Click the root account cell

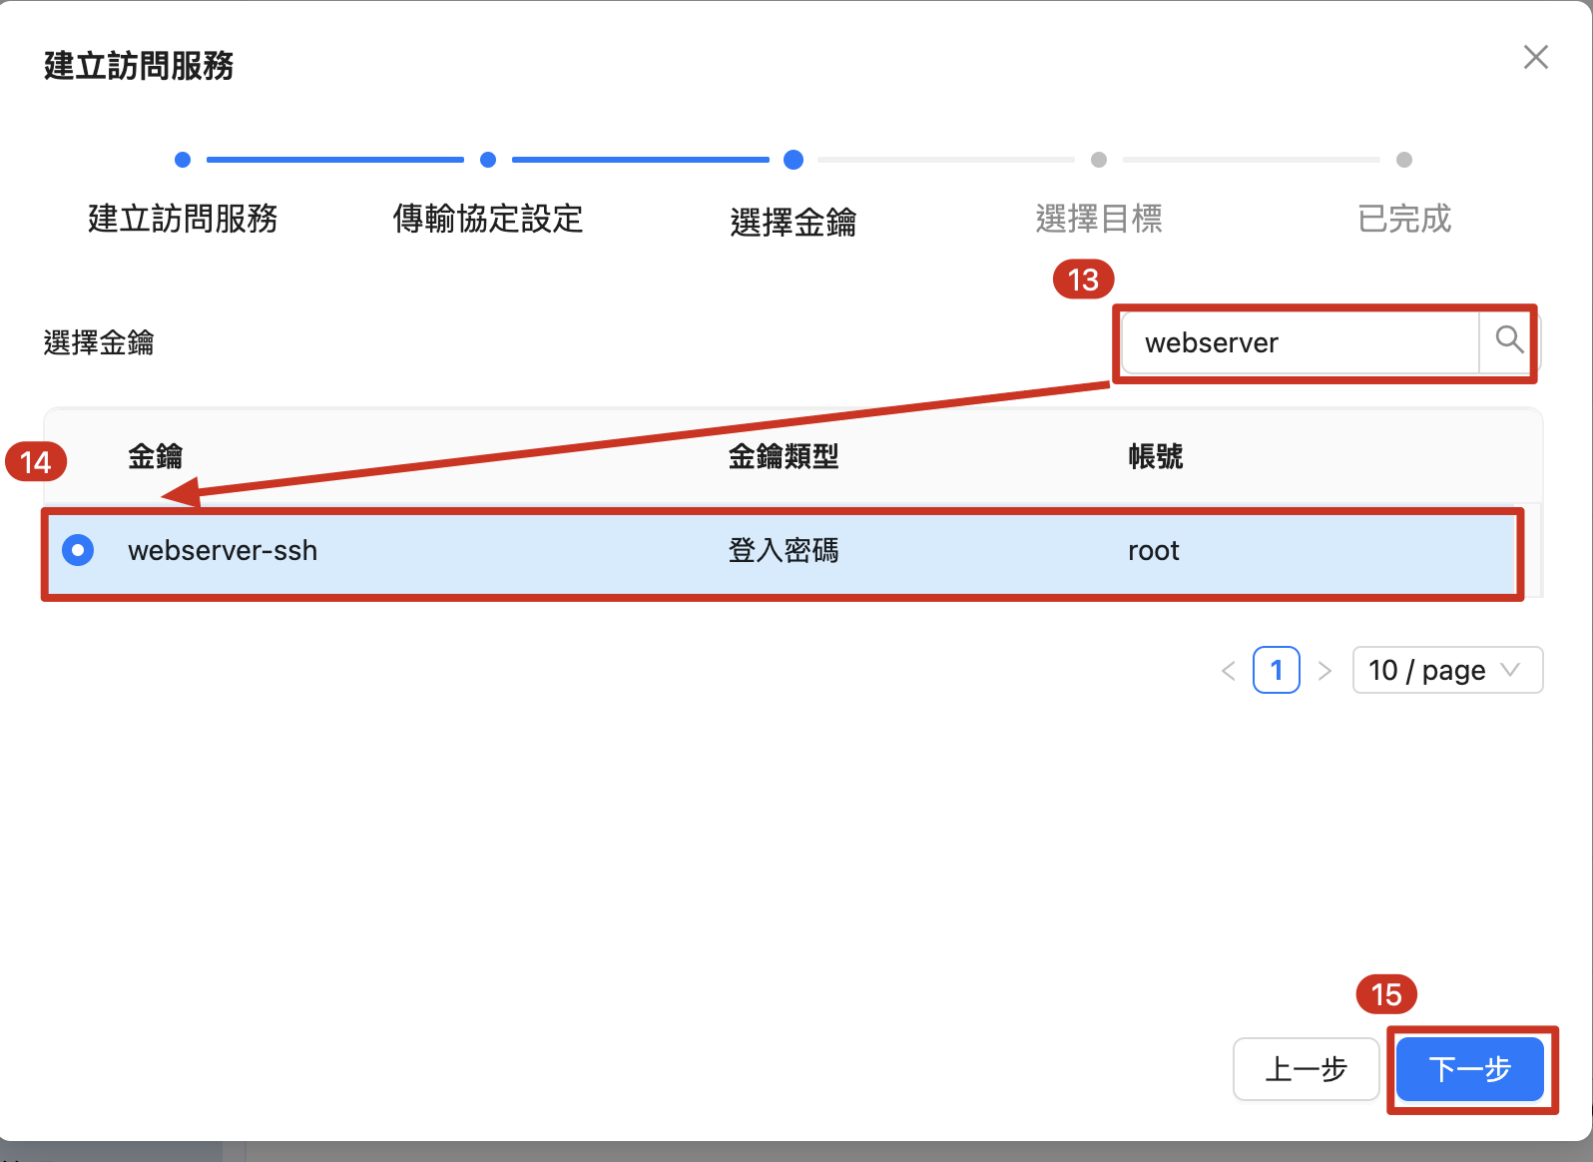click(1153, 550)
